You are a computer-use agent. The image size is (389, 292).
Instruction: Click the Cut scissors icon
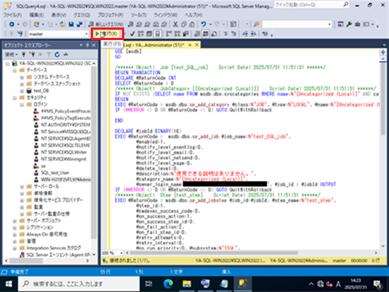(x=176, y=25)
